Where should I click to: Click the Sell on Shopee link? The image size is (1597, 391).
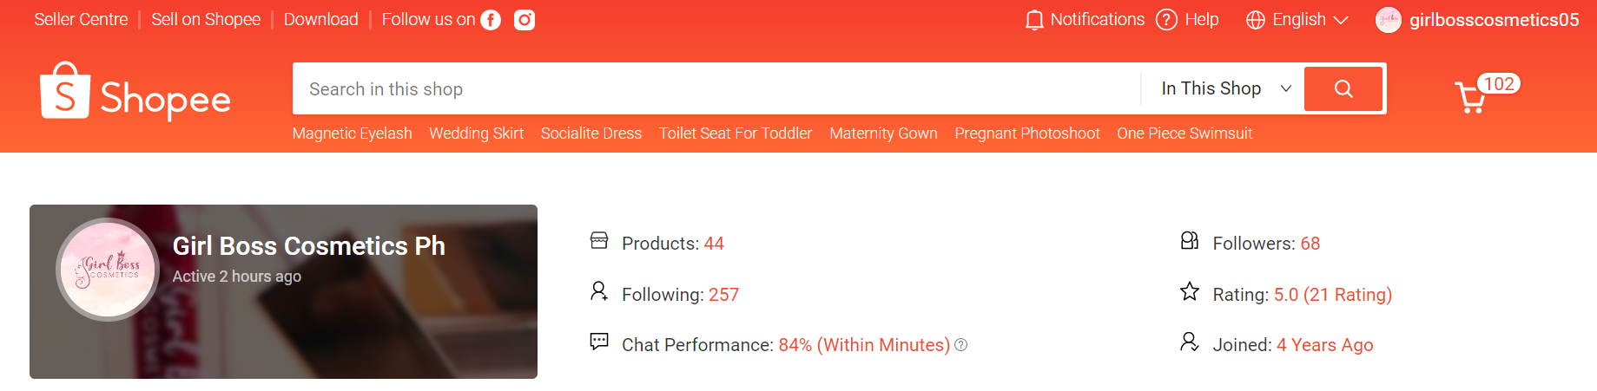coord(206,20)
